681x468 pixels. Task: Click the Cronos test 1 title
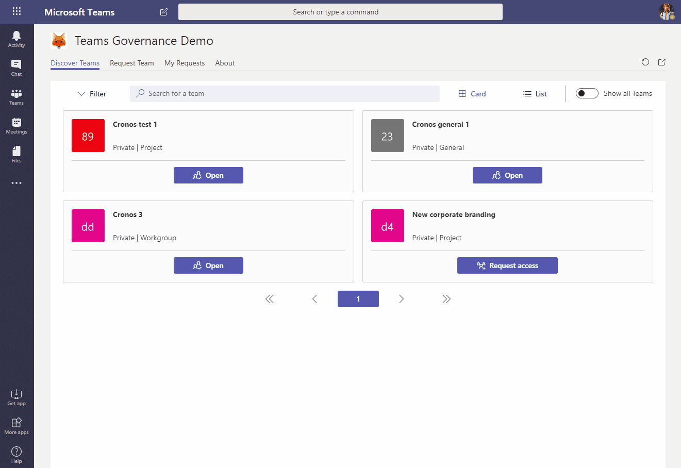point(135,124)
